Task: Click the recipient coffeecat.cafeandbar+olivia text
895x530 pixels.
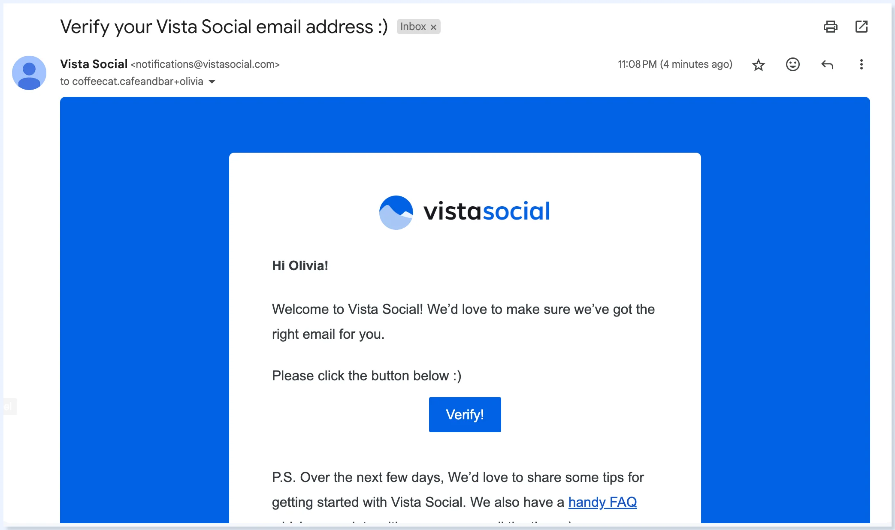Action: (x=132, y=81)
